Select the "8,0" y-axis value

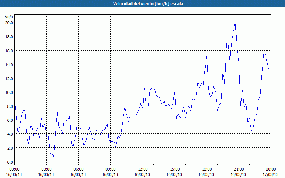click(x=10, y=106)
